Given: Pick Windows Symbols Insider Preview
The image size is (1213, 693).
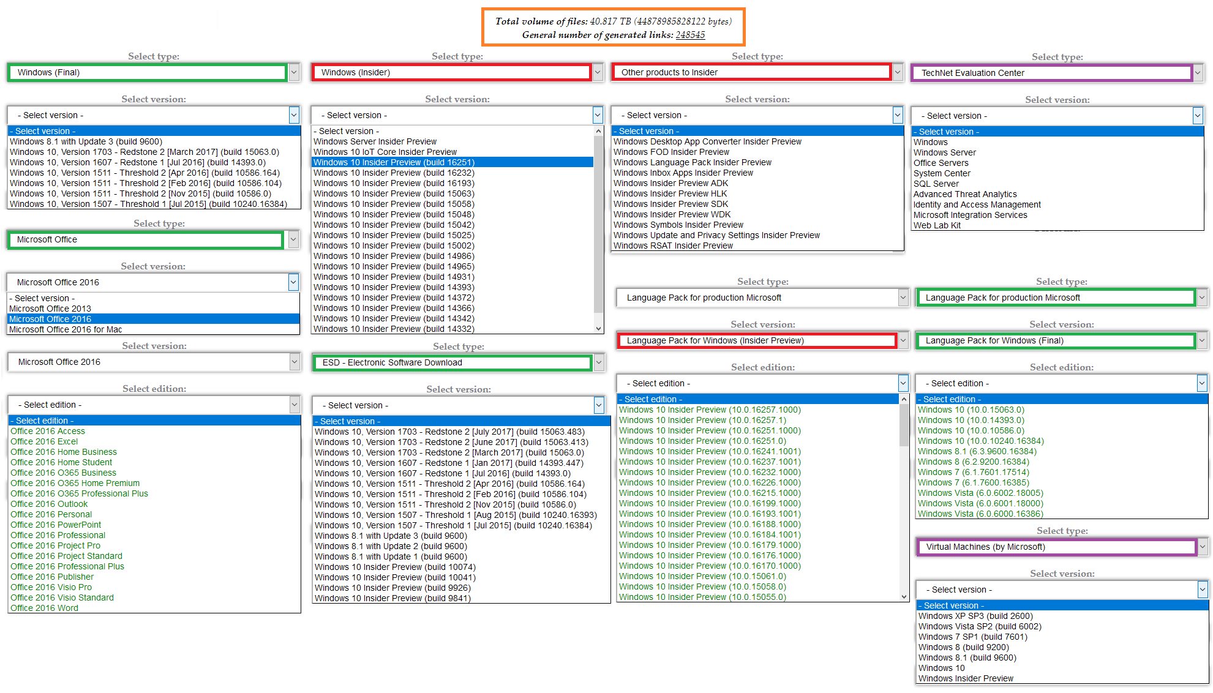Looking at the screenshot, I should click(x=757, y=225).
